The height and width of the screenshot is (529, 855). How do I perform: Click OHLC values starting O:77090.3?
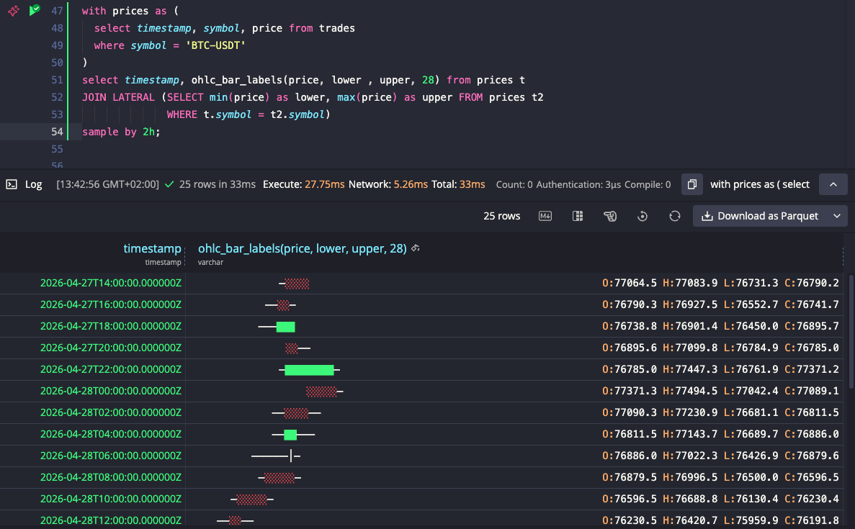point(720,412)
